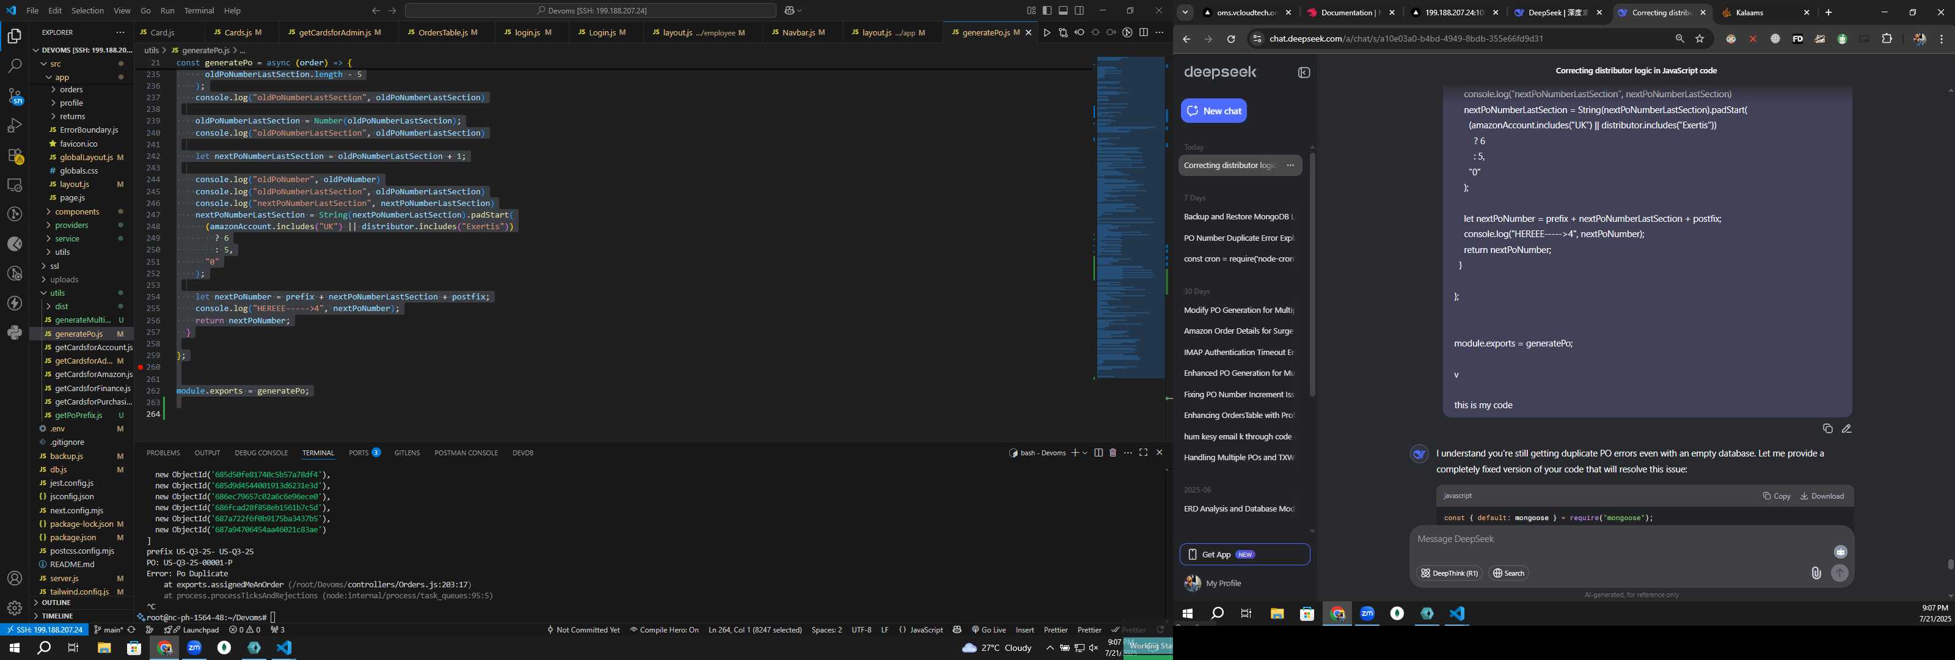Open the FD extension icon in Chrome
1955x660 pixels.
pos(1797,38)
